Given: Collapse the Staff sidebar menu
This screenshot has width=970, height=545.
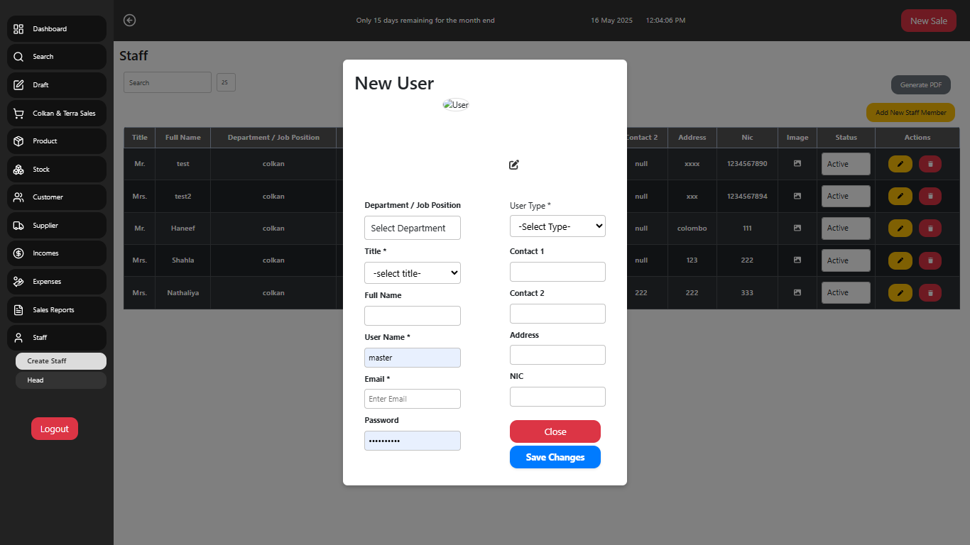Looking at the screenshot, I should coord(57,338).
